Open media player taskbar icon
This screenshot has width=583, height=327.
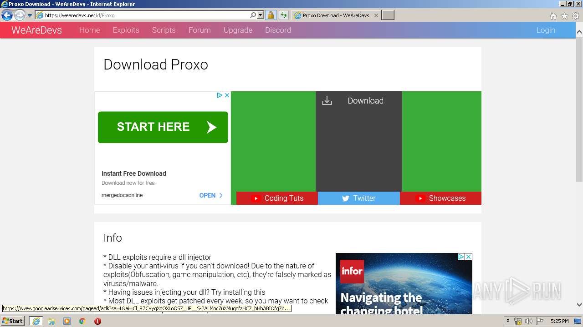tap(67, 321)
